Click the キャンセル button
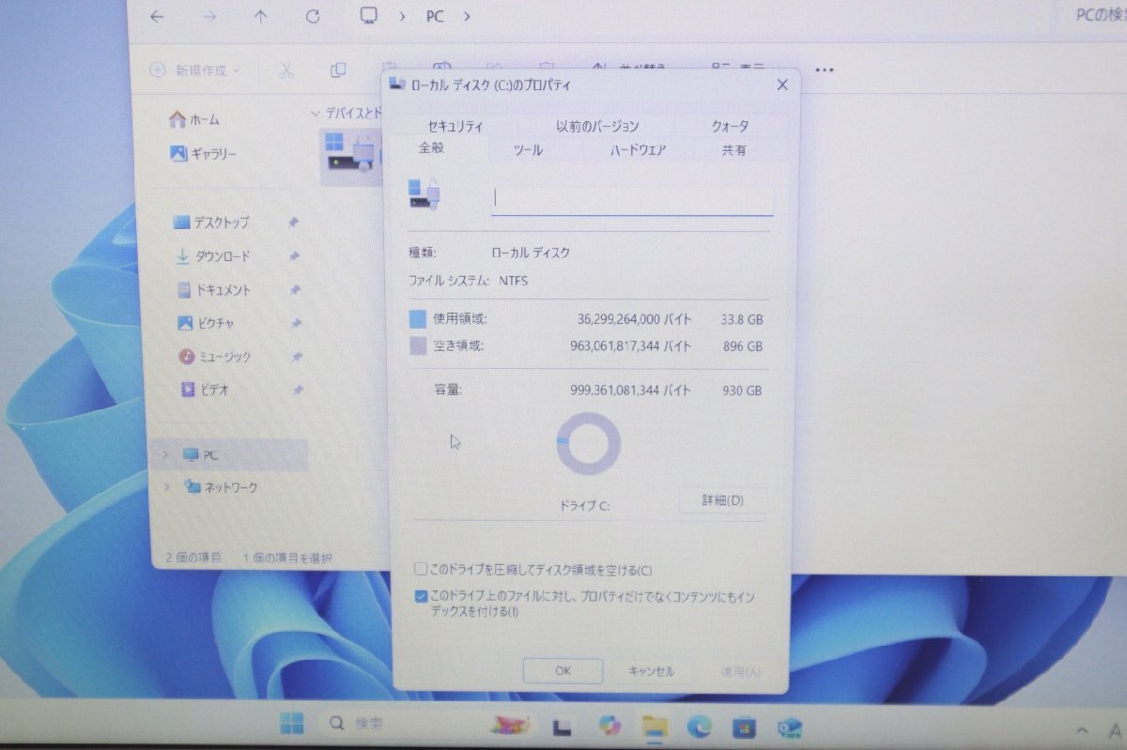 tap(652, 671)
